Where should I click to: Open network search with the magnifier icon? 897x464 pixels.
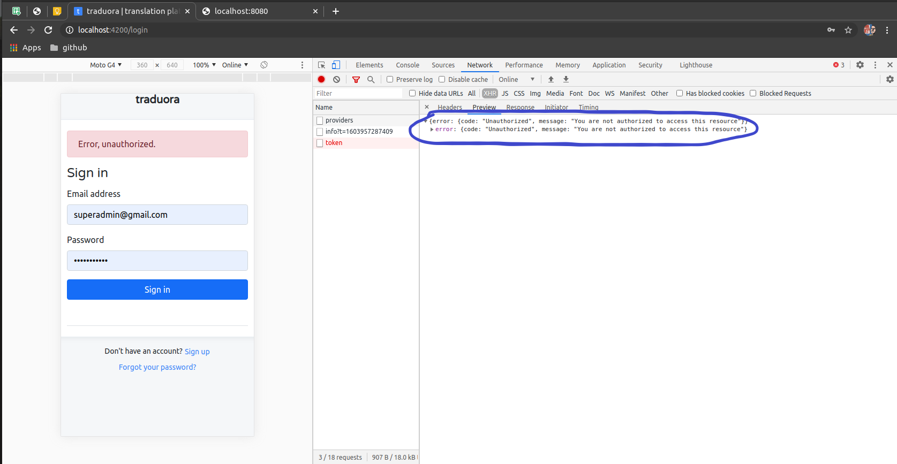(x=371, y=79)
